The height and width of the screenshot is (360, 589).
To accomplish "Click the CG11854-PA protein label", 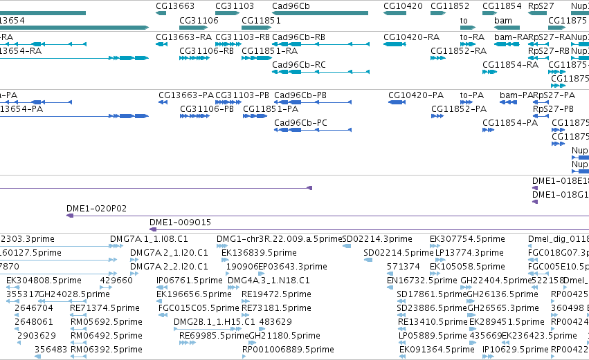I will (x=510, y=123).
